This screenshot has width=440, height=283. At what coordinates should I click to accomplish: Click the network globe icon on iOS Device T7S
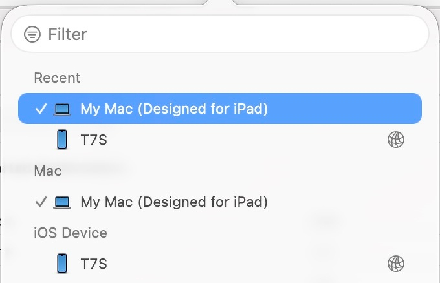coord(396,264)
